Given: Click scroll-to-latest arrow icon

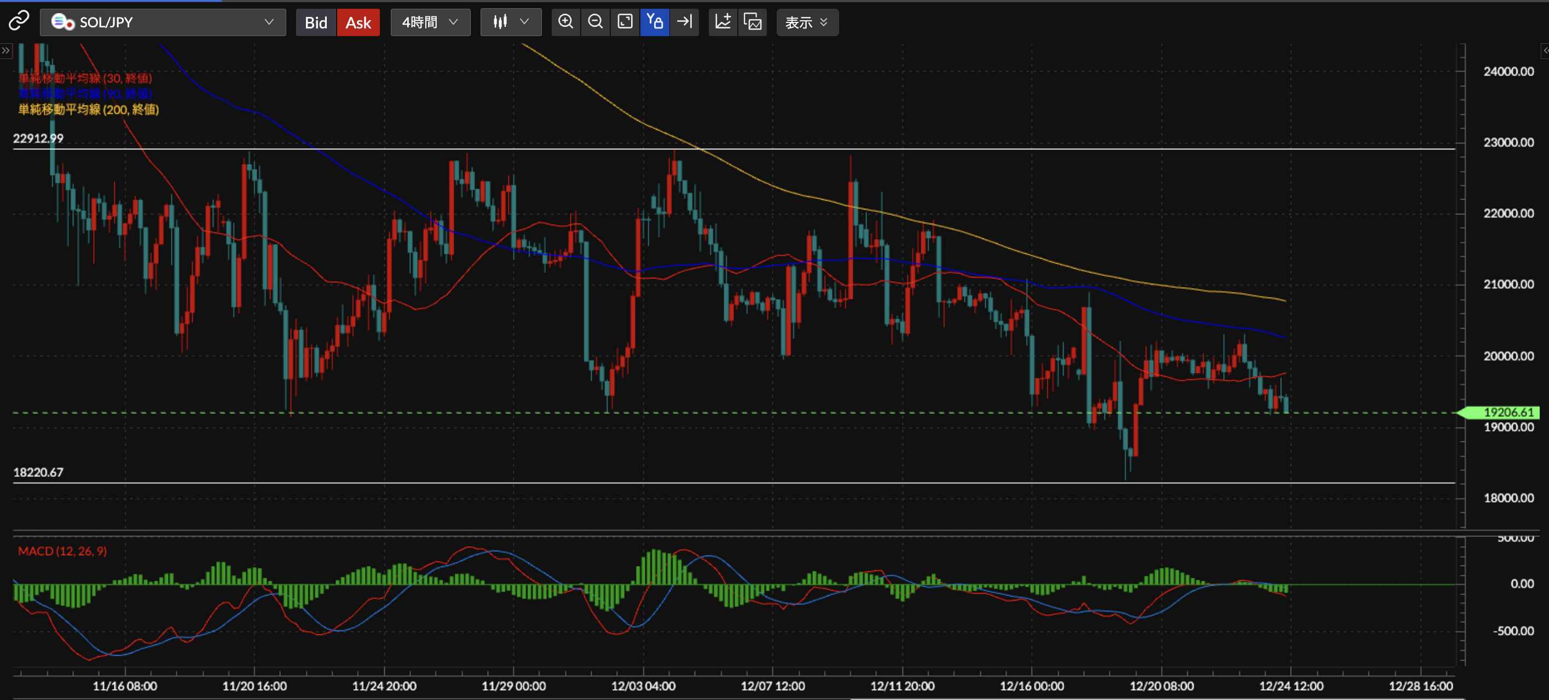Looking at the screenshot, I should click(x=684, y=22).
